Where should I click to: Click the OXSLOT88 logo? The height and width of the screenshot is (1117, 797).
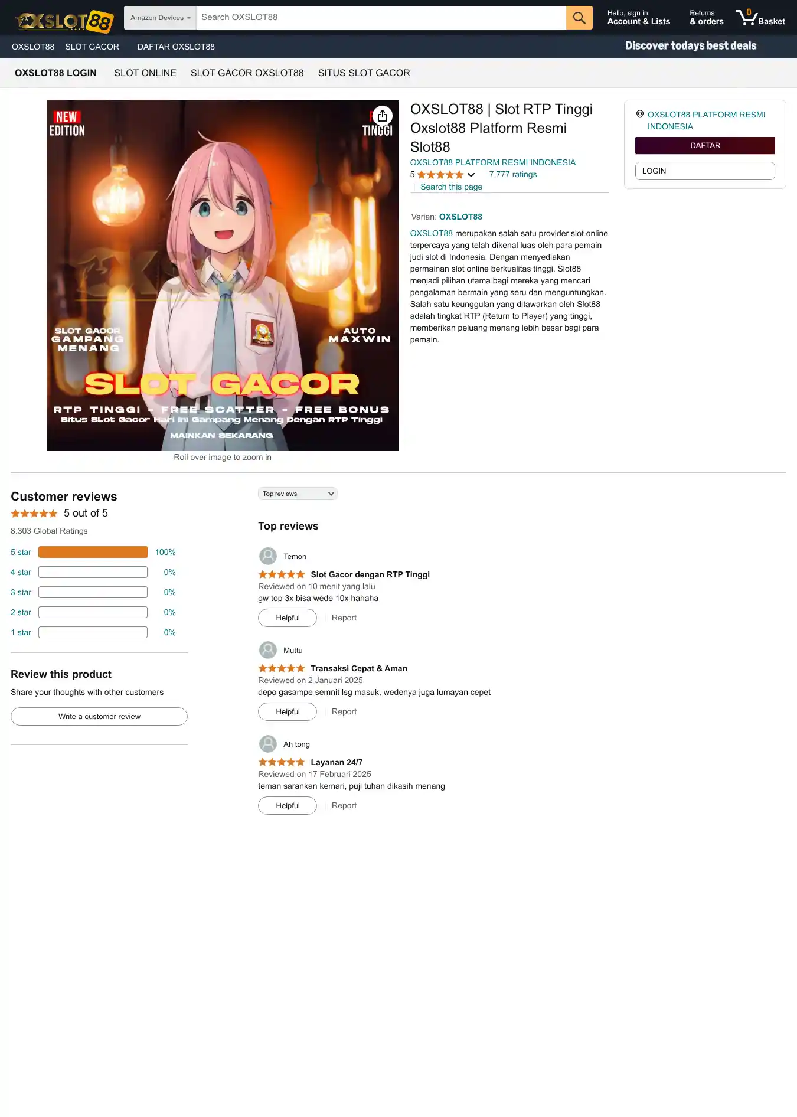64,21
